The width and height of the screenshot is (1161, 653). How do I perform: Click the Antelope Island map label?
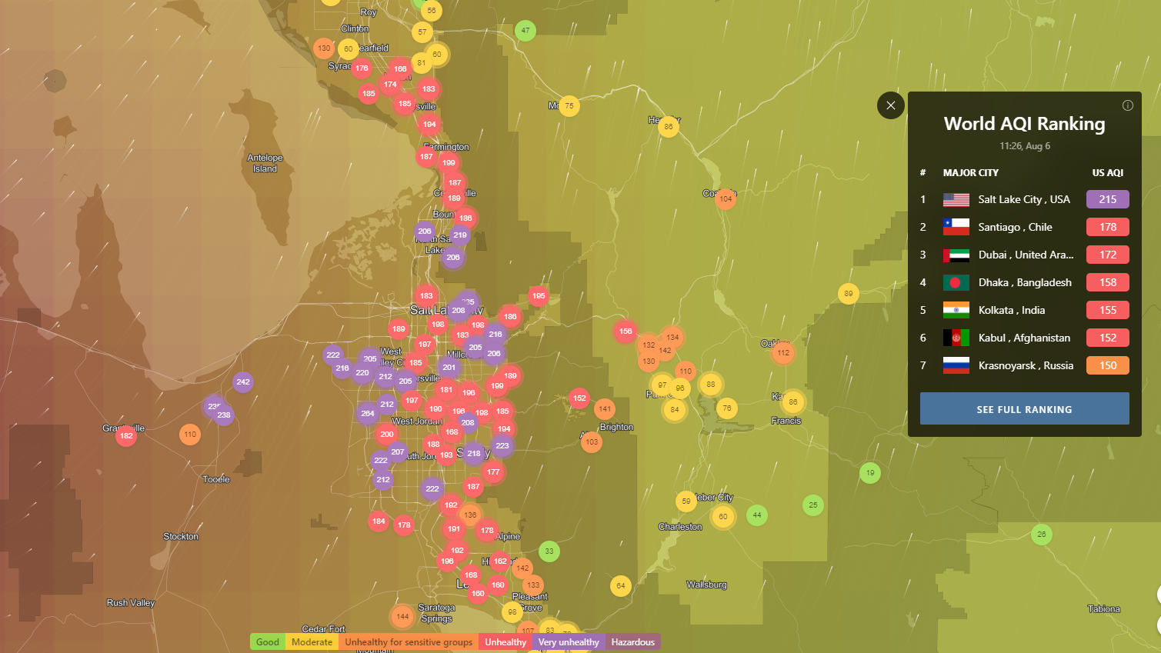pos(265,163)
